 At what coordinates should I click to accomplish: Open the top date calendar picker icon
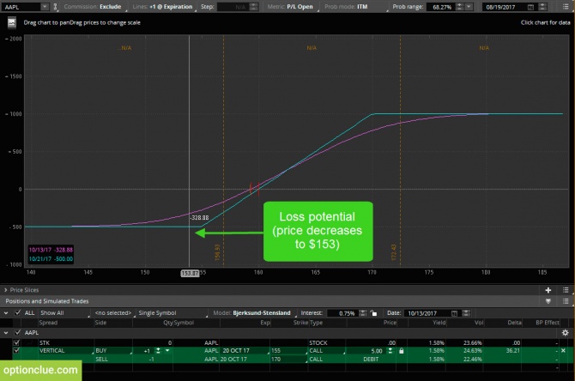pos(530,7)
